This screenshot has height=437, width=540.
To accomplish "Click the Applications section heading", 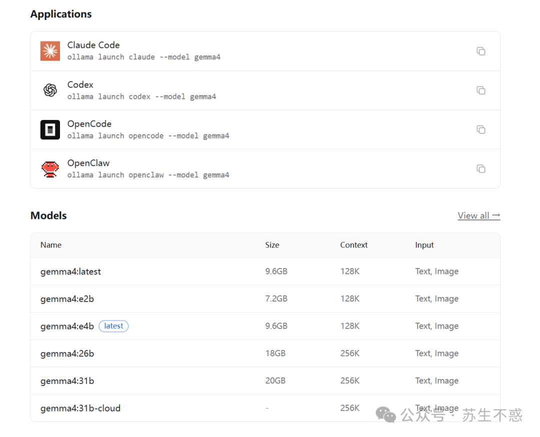I will click(x=61, y=14).
